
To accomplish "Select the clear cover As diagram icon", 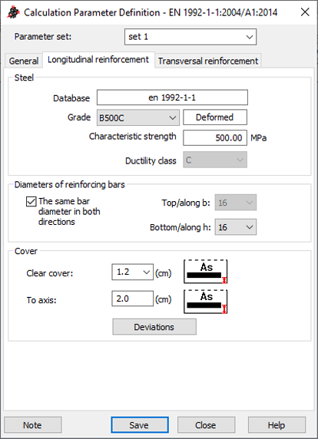I will coord(205,272).
